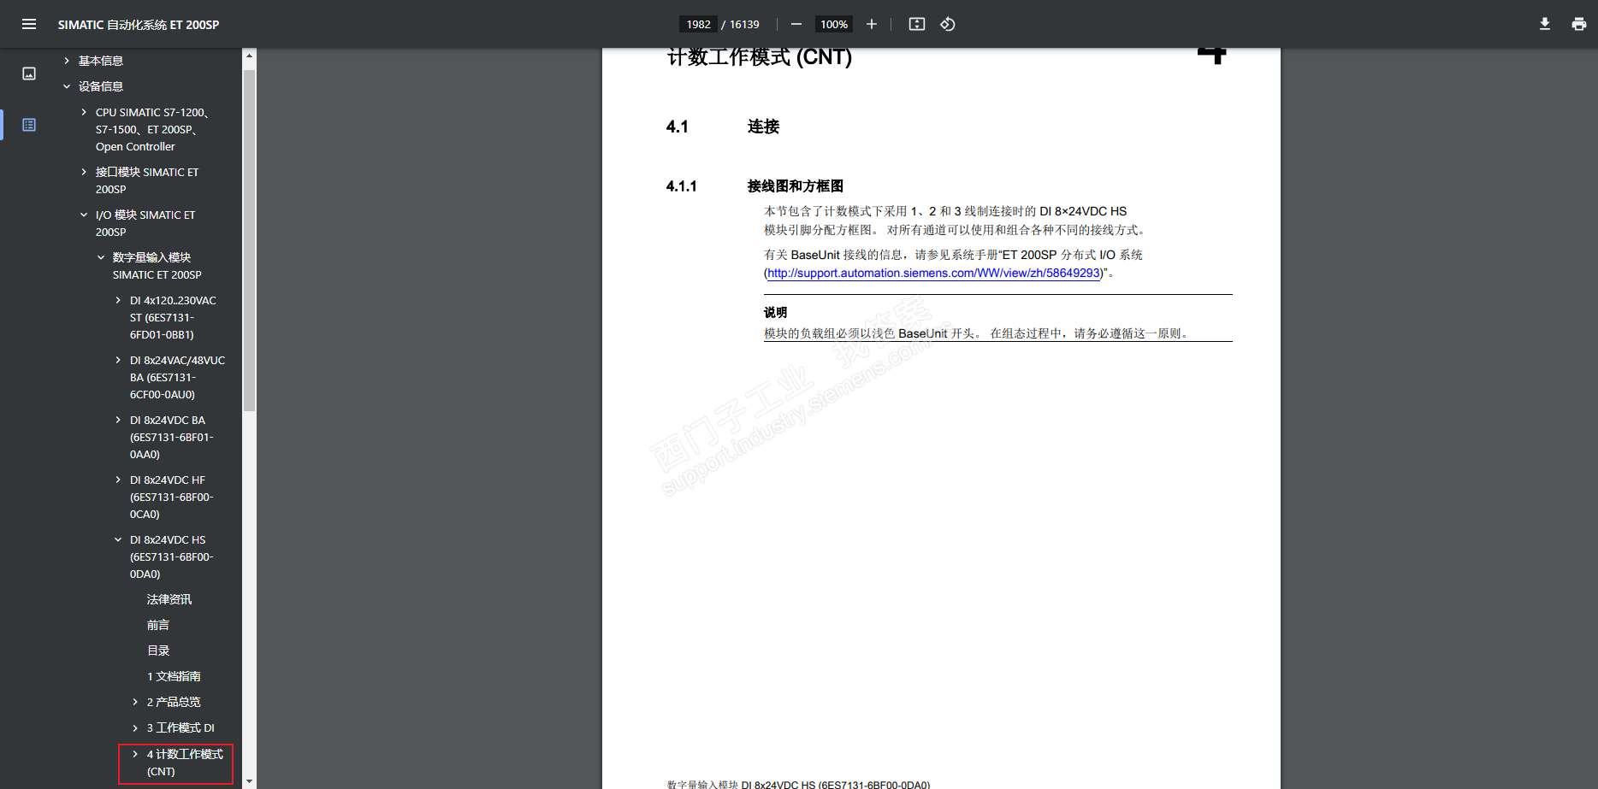
Task: Open the 基本信息 outline item
Action: point(101,61)
